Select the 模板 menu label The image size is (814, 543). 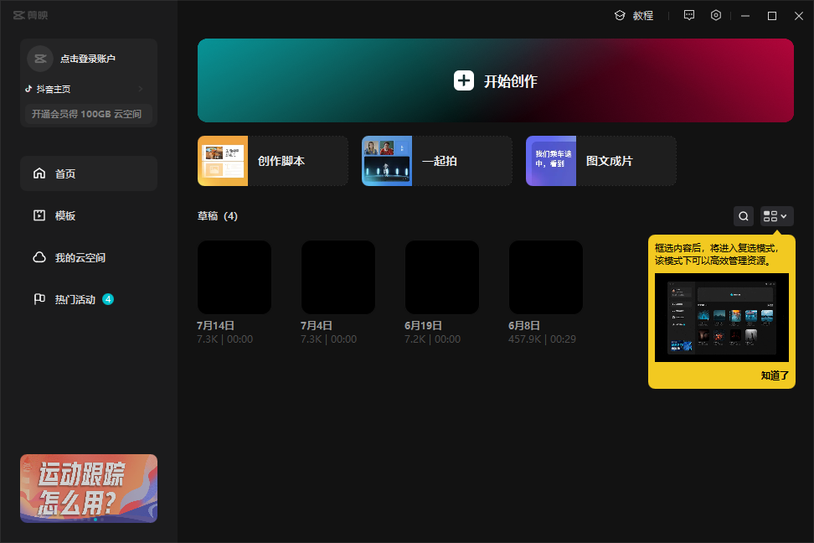pos(65,215)
